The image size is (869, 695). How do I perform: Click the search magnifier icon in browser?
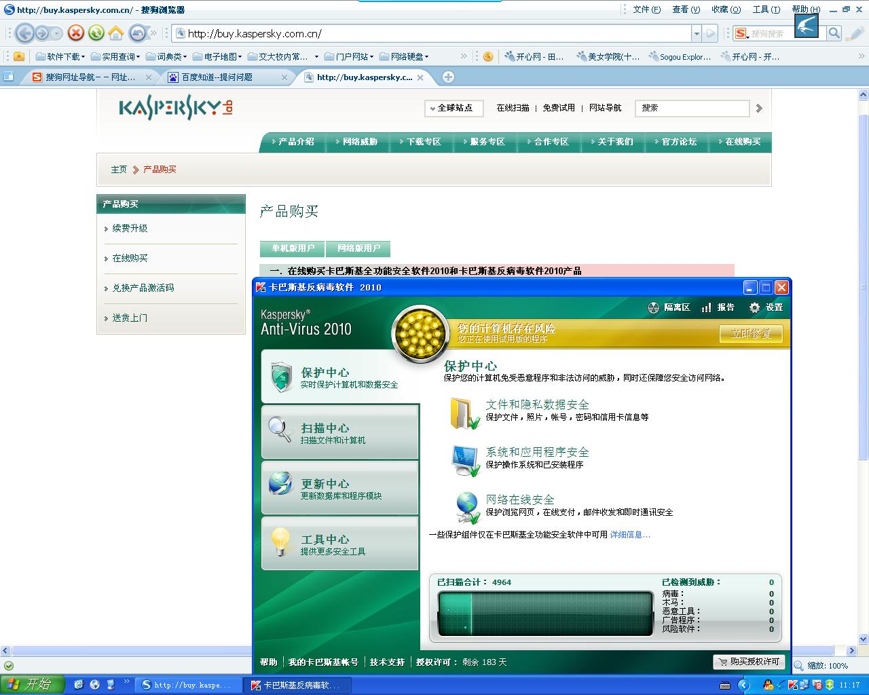click(834, 33)
